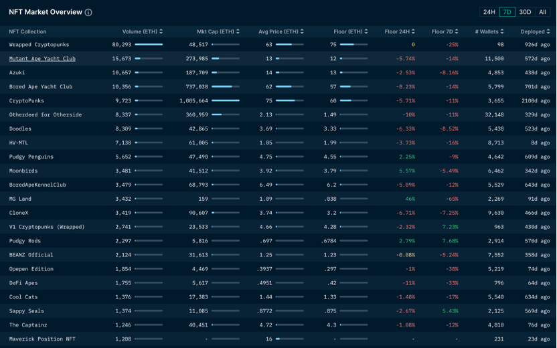The height and width of the screenshot is (348, 557).
Task: Sort the Avg Price (ETH) column
Action: pos(302,31)
